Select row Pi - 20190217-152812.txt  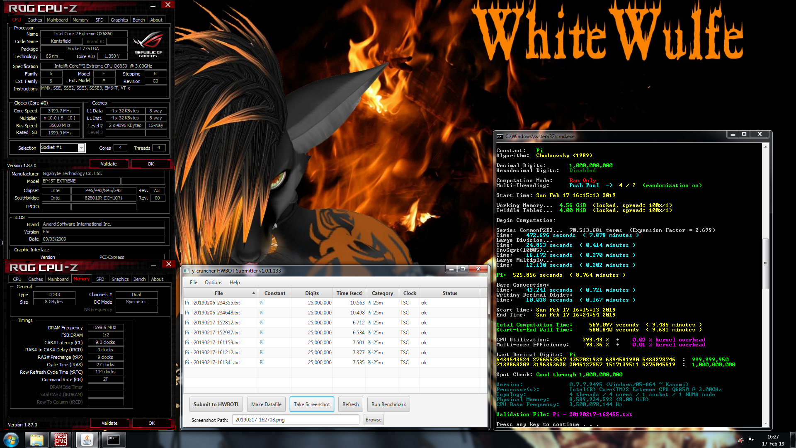335,323
